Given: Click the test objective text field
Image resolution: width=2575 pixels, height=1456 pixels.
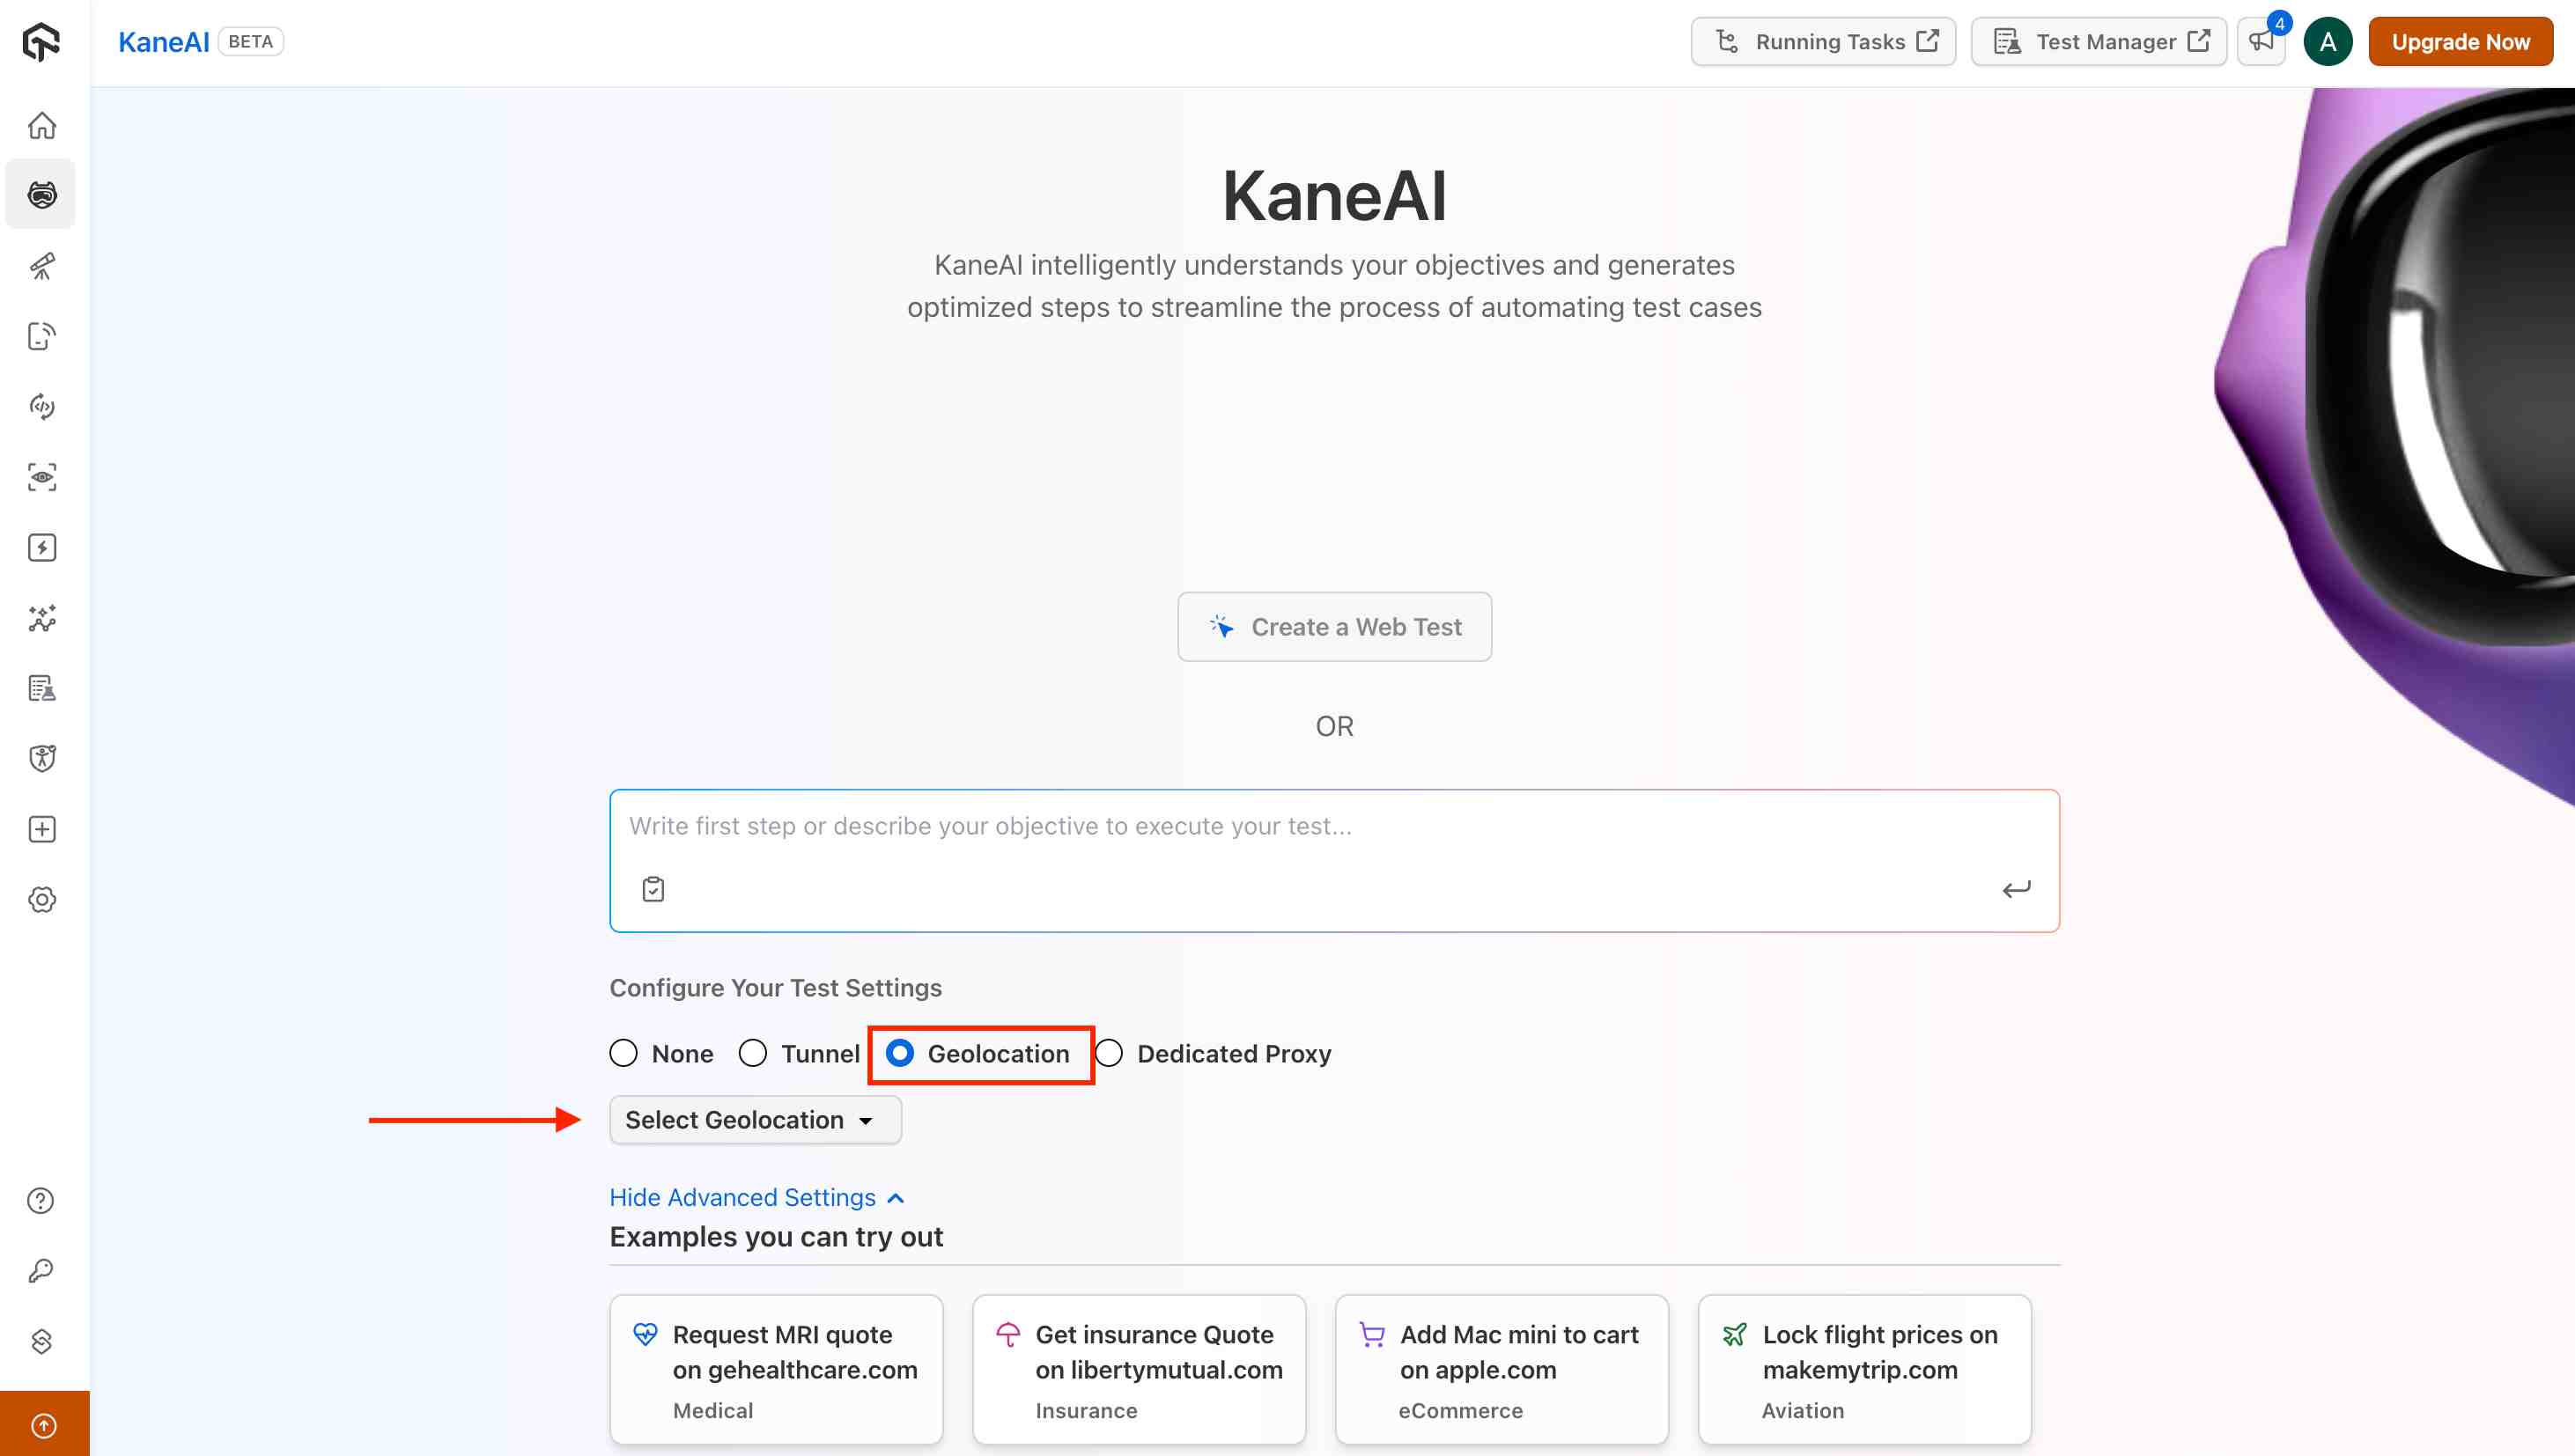Looking at the screenshot, I should pyautogui.click(x=1301, y=827).
